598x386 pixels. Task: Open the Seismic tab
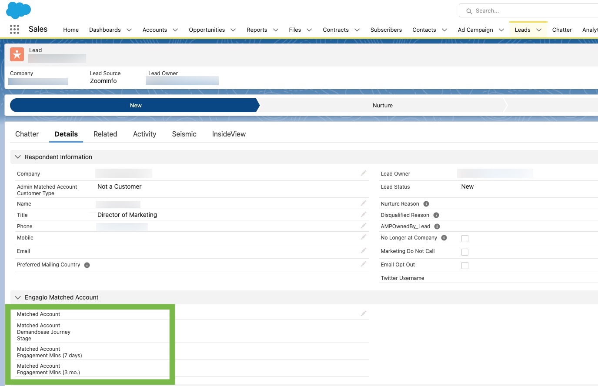[184, 134]
